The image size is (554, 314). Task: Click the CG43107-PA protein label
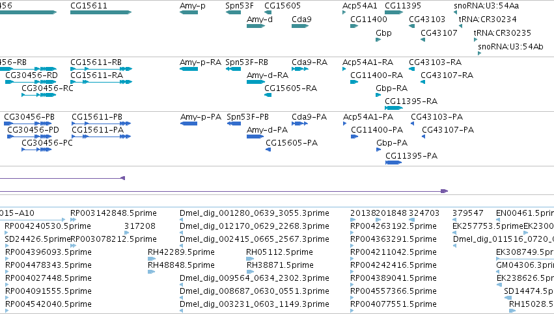click(x=448, y=130)
